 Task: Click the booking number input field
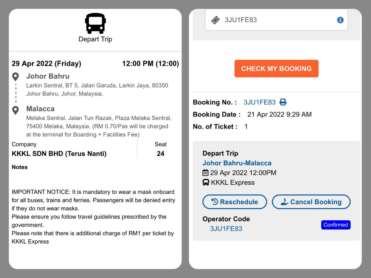tap(278, 20)
